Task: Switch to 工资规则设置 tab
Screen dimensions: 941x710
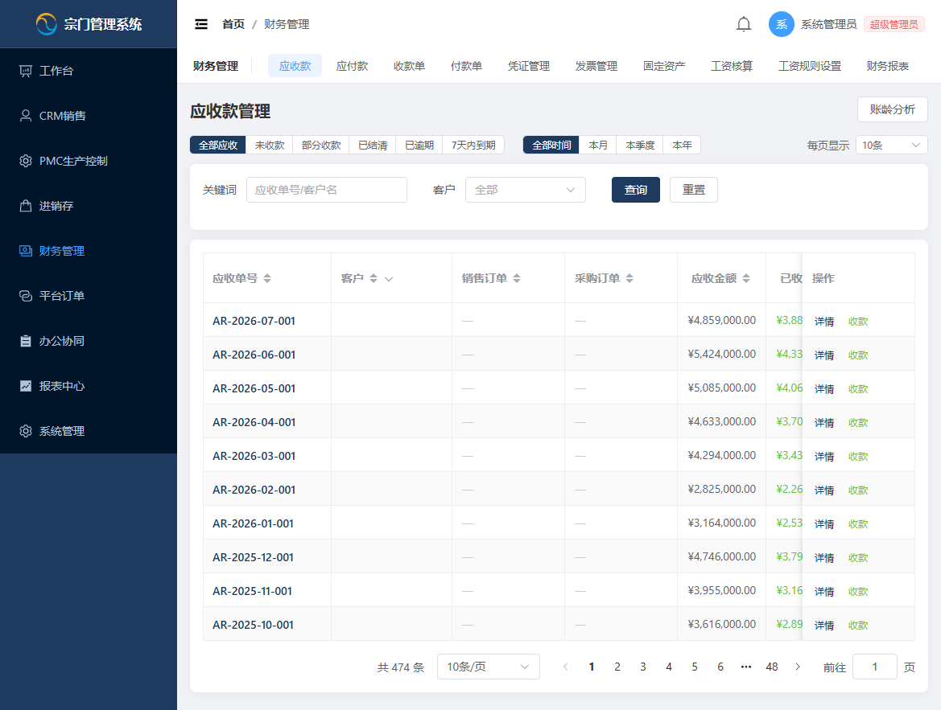Action: coord(810,66)
